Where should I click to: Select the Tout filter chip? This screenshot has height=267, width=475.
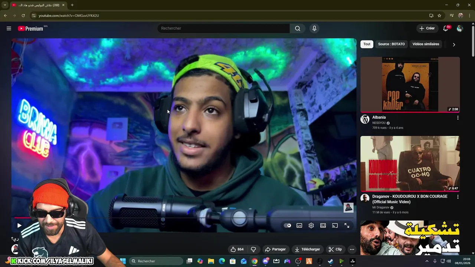point(367,44)
